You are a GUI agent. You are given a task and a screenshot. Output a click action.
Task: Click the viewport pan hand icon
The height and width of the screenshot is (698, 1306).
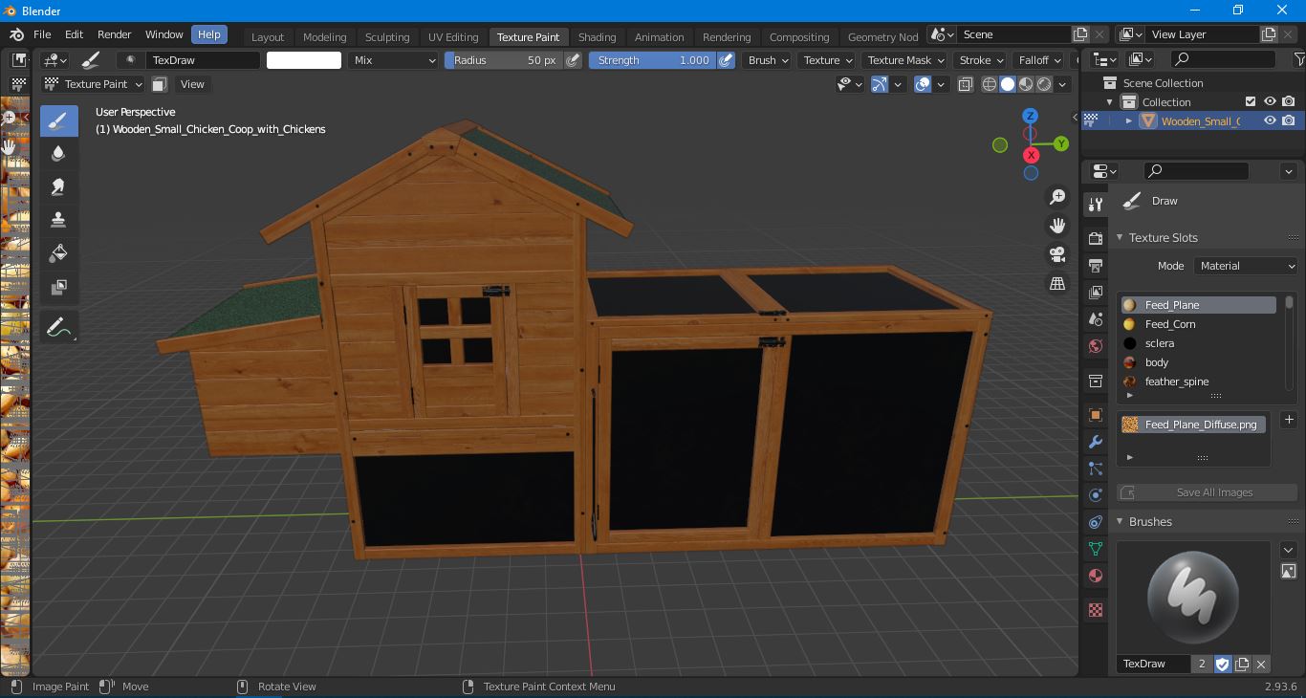1057,226
